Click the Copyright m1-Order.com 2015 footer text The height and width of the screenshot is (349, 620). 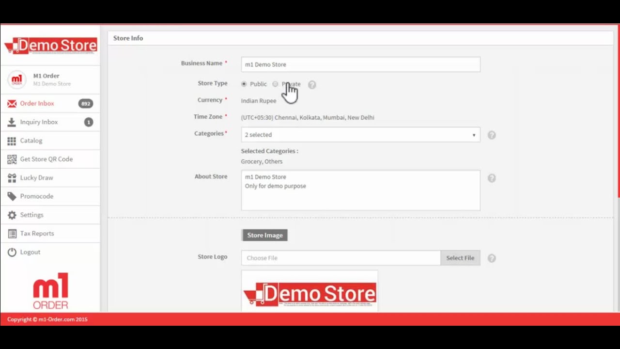click(x=47, y=319)
